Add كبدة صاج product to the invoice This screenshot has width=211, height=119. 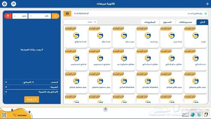coord(100,37)
